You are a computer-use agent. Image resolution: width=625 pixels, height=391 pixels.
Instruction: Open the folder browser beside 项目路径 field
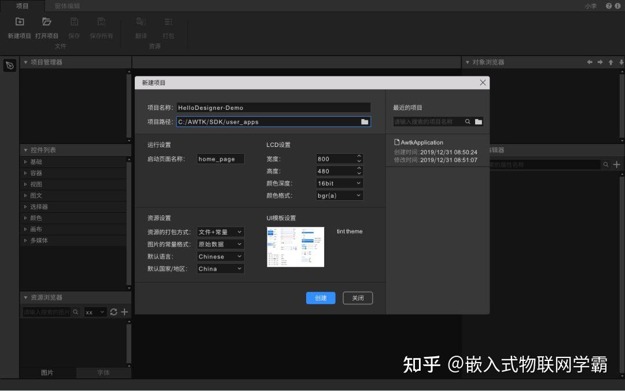364,122
